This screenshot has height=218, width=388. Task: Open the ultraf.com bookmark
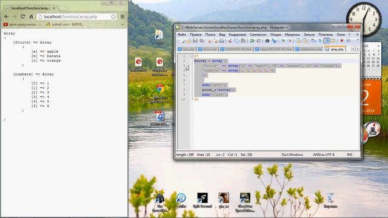coord(65,24)
